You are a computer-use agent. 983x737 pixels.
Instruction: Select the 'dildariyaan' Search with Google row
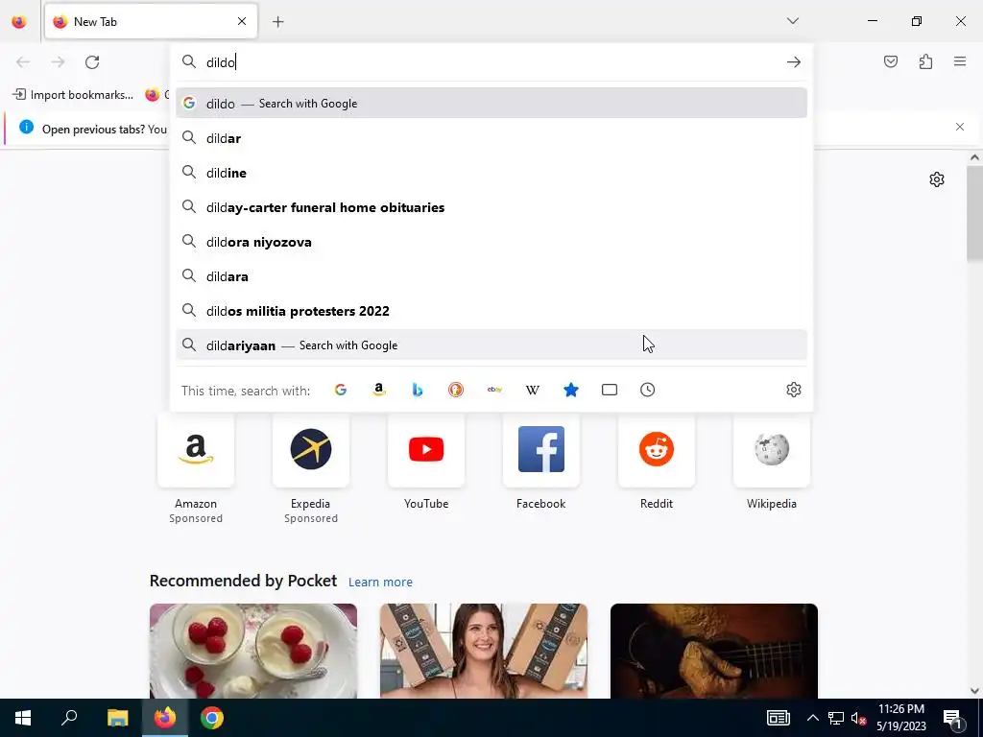click(491, 345)
